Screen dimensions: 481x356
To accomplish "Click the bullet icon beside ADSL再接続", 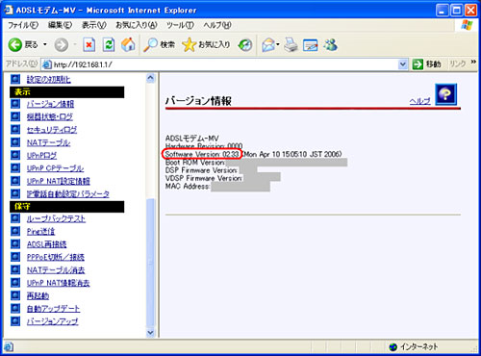I will point(15,243).
